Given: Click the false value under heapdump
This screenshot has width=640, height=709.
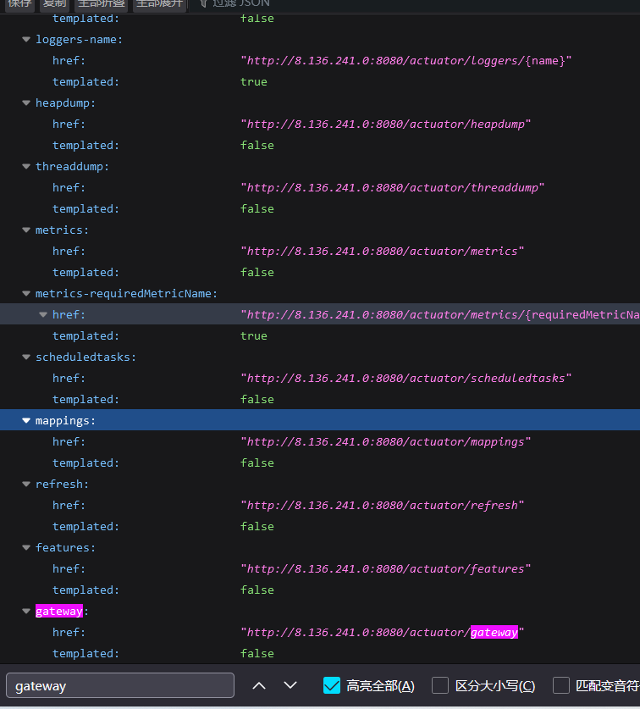Looking at the screenshot, I should 257,146.
